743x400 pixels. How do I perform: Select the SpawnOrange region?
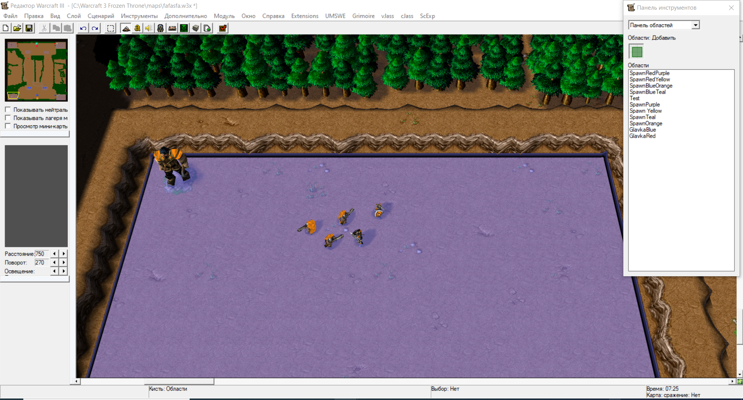pos(646,123)
